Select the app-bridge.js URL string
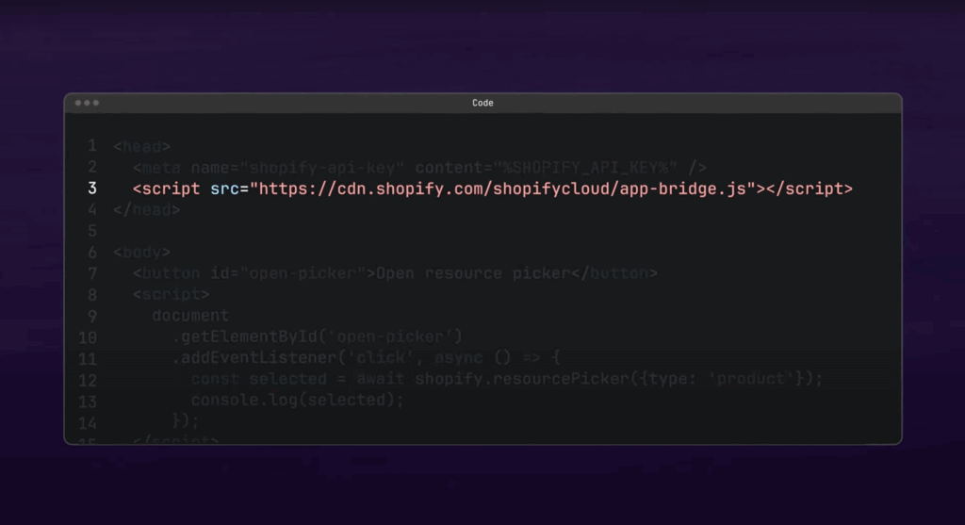Screen dimensions: 965x525 tap(502, 189)
